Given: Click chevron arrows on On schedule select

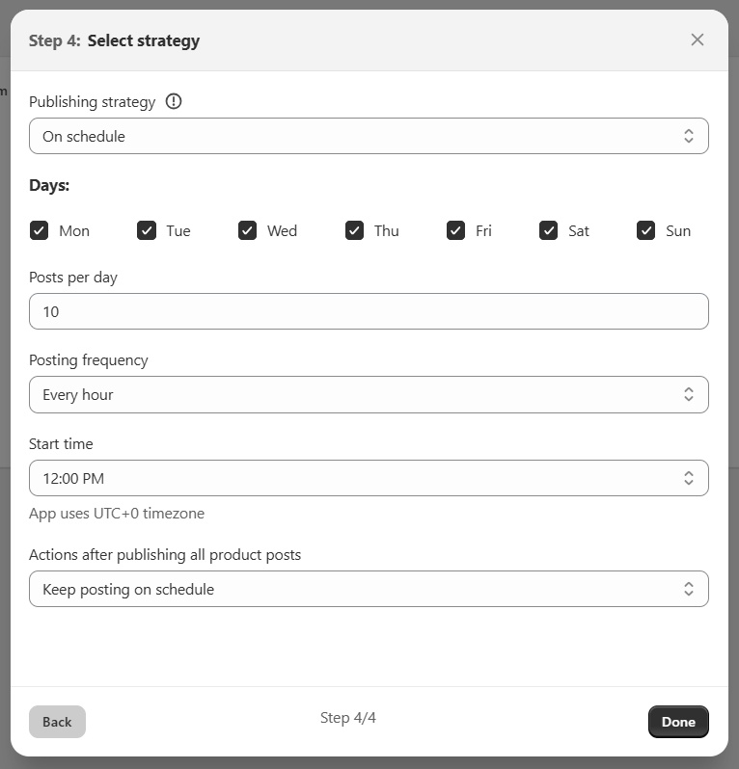Looking at the screenshot, I should [x=689, y=136].
